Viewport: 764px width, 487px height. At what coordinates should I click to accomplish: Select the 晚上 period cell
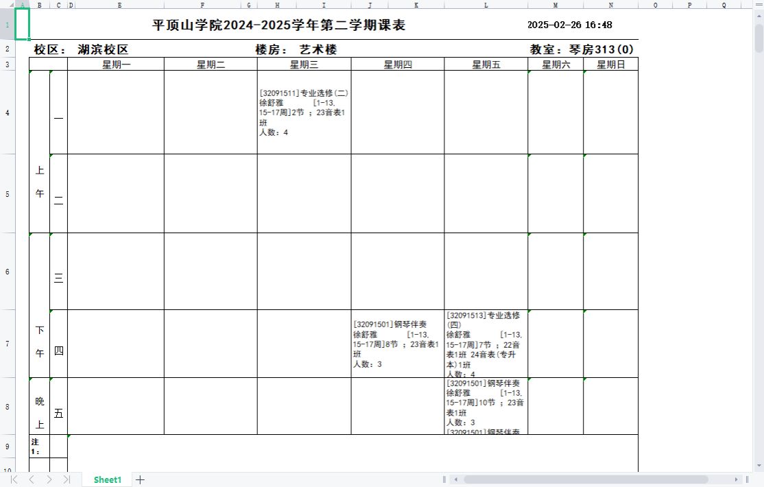click(40, 406)
